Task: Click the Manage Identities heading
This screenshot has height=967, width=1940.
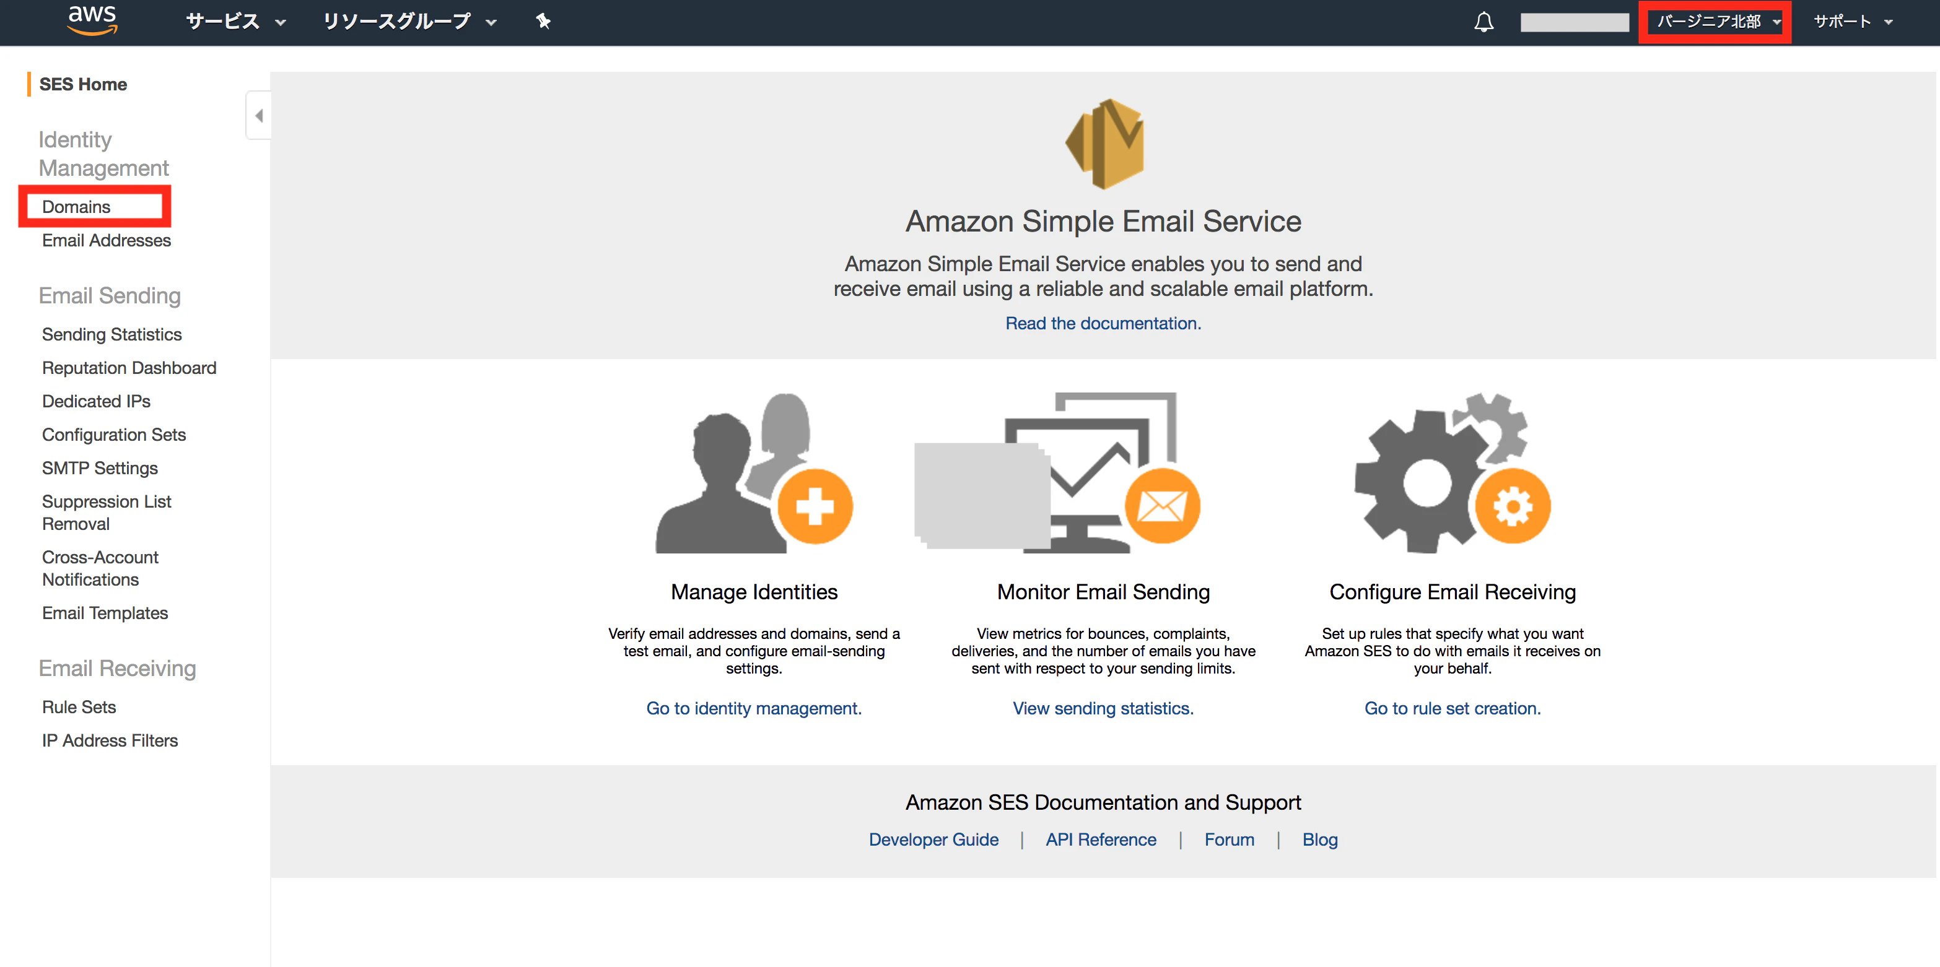Action: (x=754, y=591)
